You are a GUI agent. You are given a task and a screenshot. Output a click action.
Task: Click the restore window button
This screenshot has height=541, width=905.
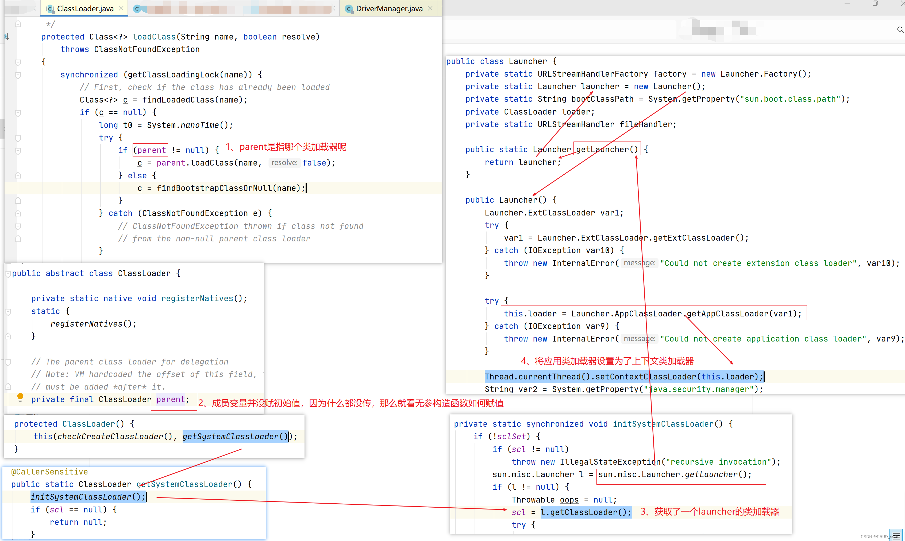click(875, 4)
